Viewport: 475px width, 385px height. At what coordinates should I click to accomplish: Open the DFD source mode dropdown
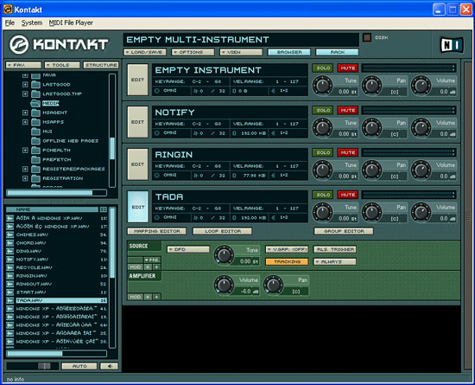coord(188,249)
